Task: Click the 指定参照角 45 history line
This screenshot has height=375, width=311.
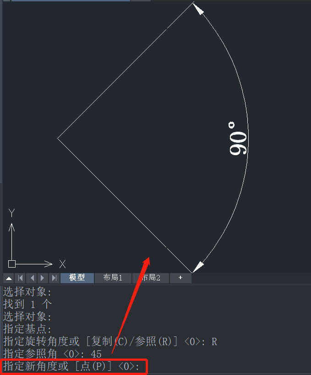Action: (53, 354)
